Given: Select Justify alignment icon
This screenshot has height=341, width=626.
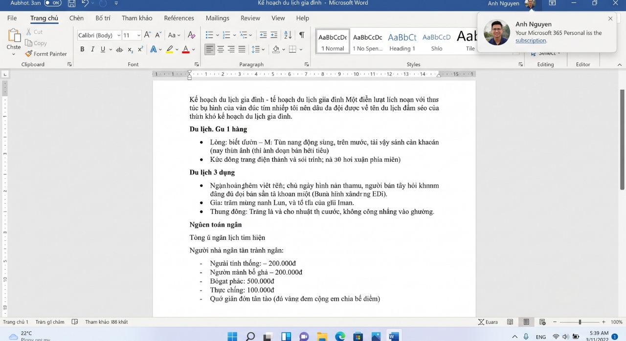Looking at the screenshot, I should point(242,49).
